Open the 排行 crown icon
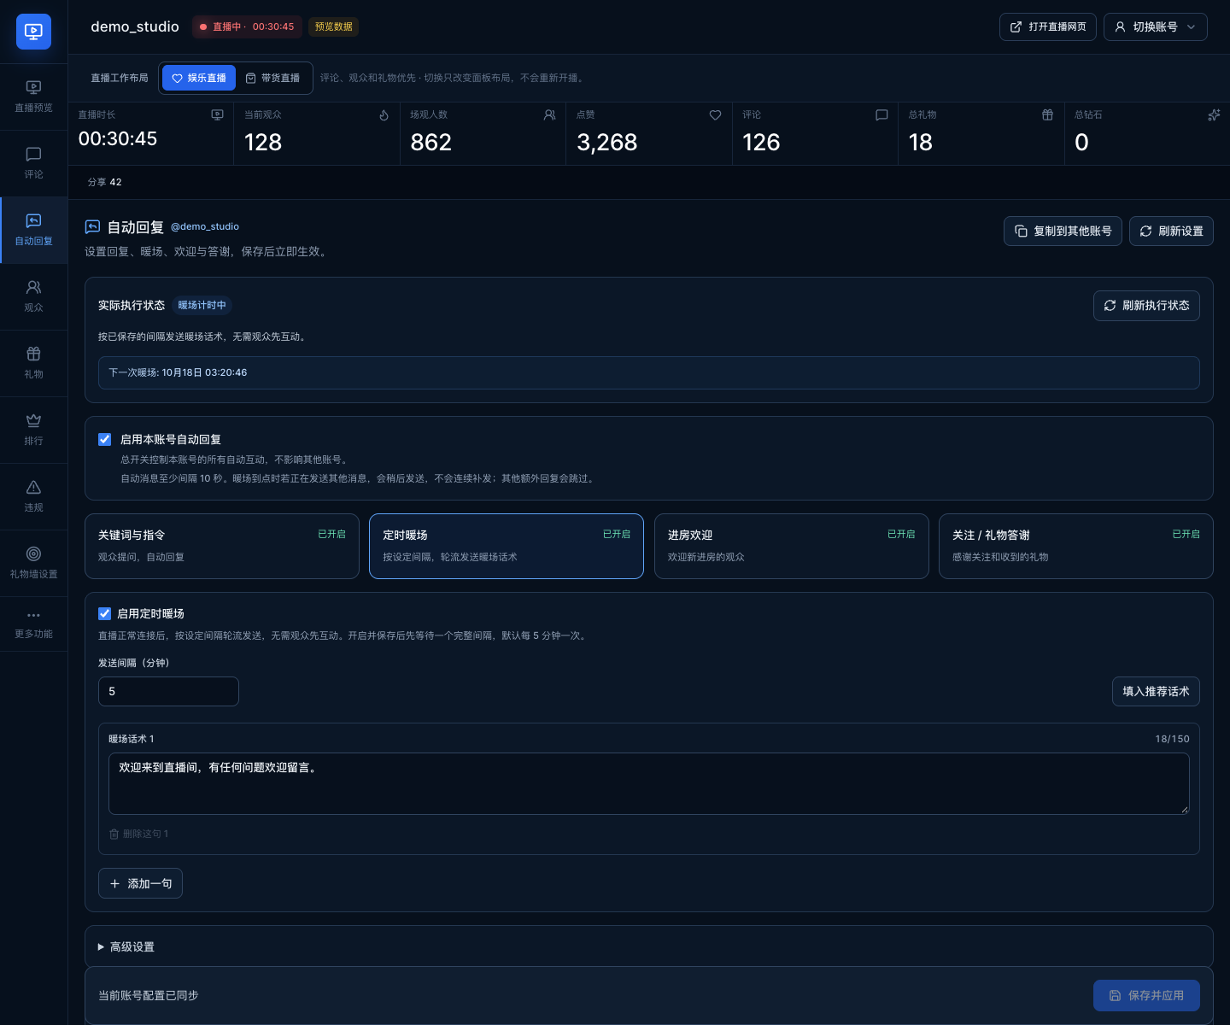This screenshot has width=1230, height=1025. [x=33, y=420]
